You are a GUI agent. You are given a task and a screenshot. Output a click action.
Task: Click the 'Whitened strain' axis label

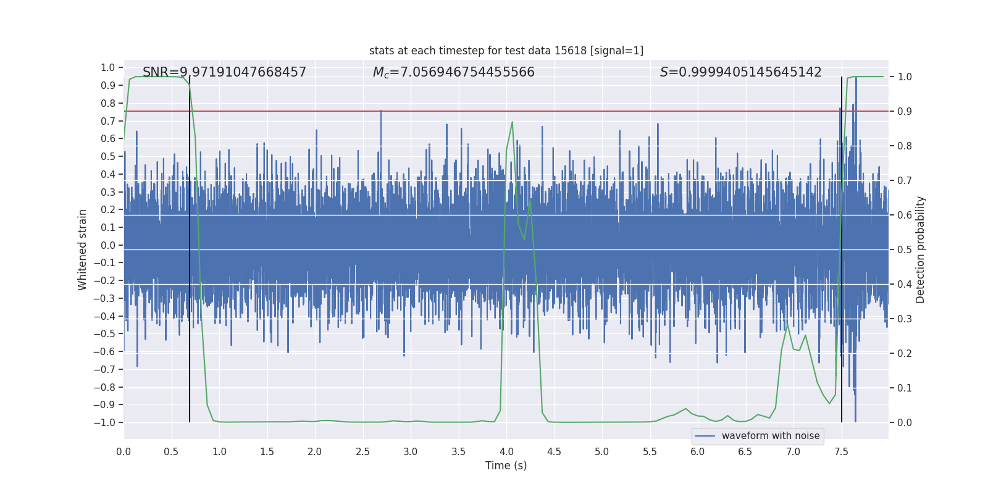82,249
